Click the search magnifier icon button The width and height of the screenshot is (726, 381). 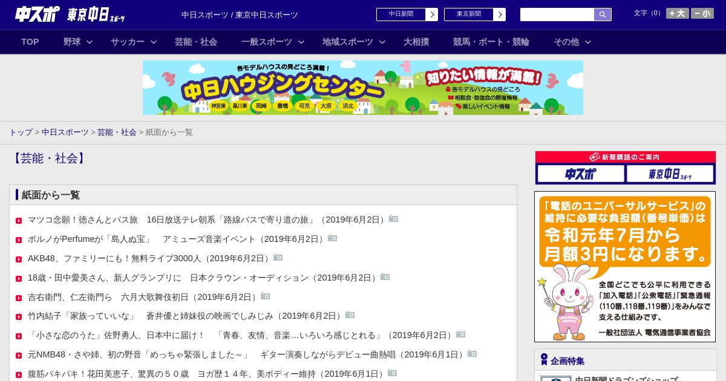[603, 15]
